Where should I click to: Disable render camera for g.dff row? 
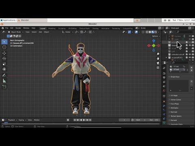pos(193,52)
